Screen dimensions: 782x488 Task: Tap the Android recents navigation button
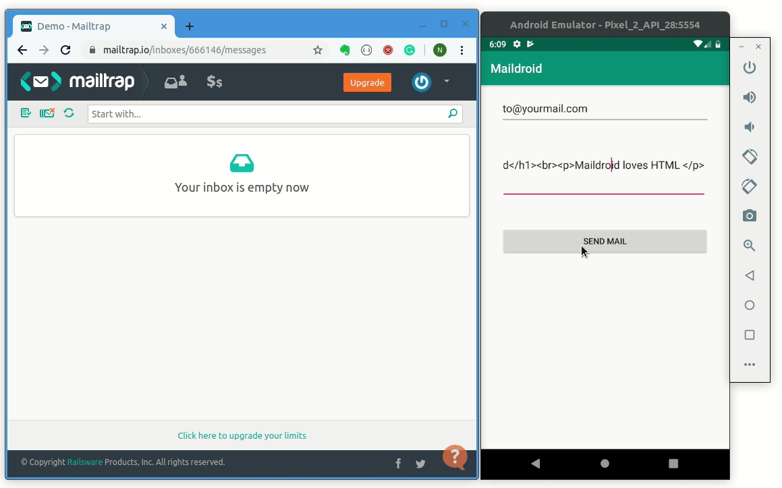click(x=673, y=464)
